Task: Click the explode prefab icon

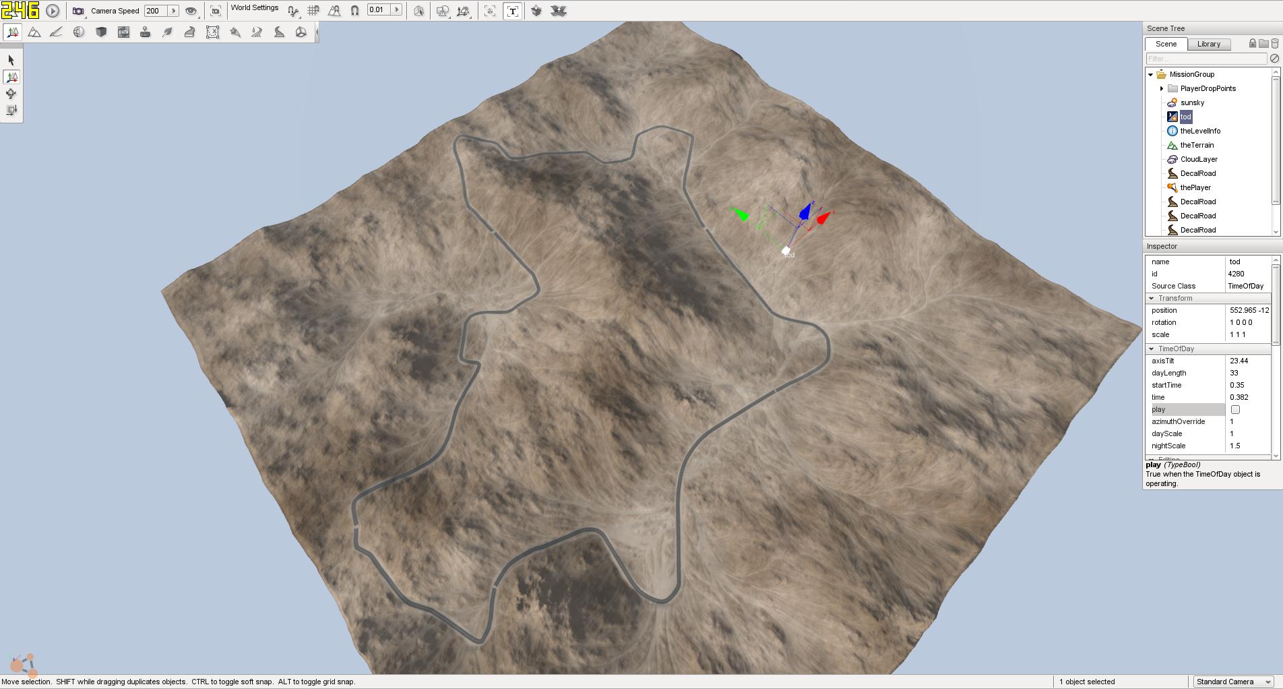Action: coord(559,11)
